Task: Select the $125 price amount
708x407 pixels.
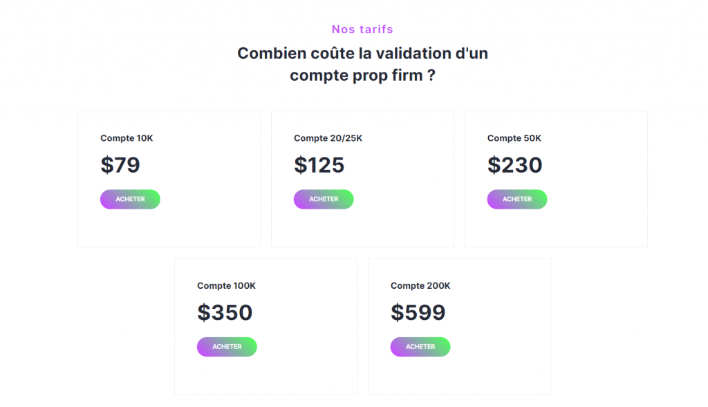Action: pyautogui.click(x=319, y=165)
